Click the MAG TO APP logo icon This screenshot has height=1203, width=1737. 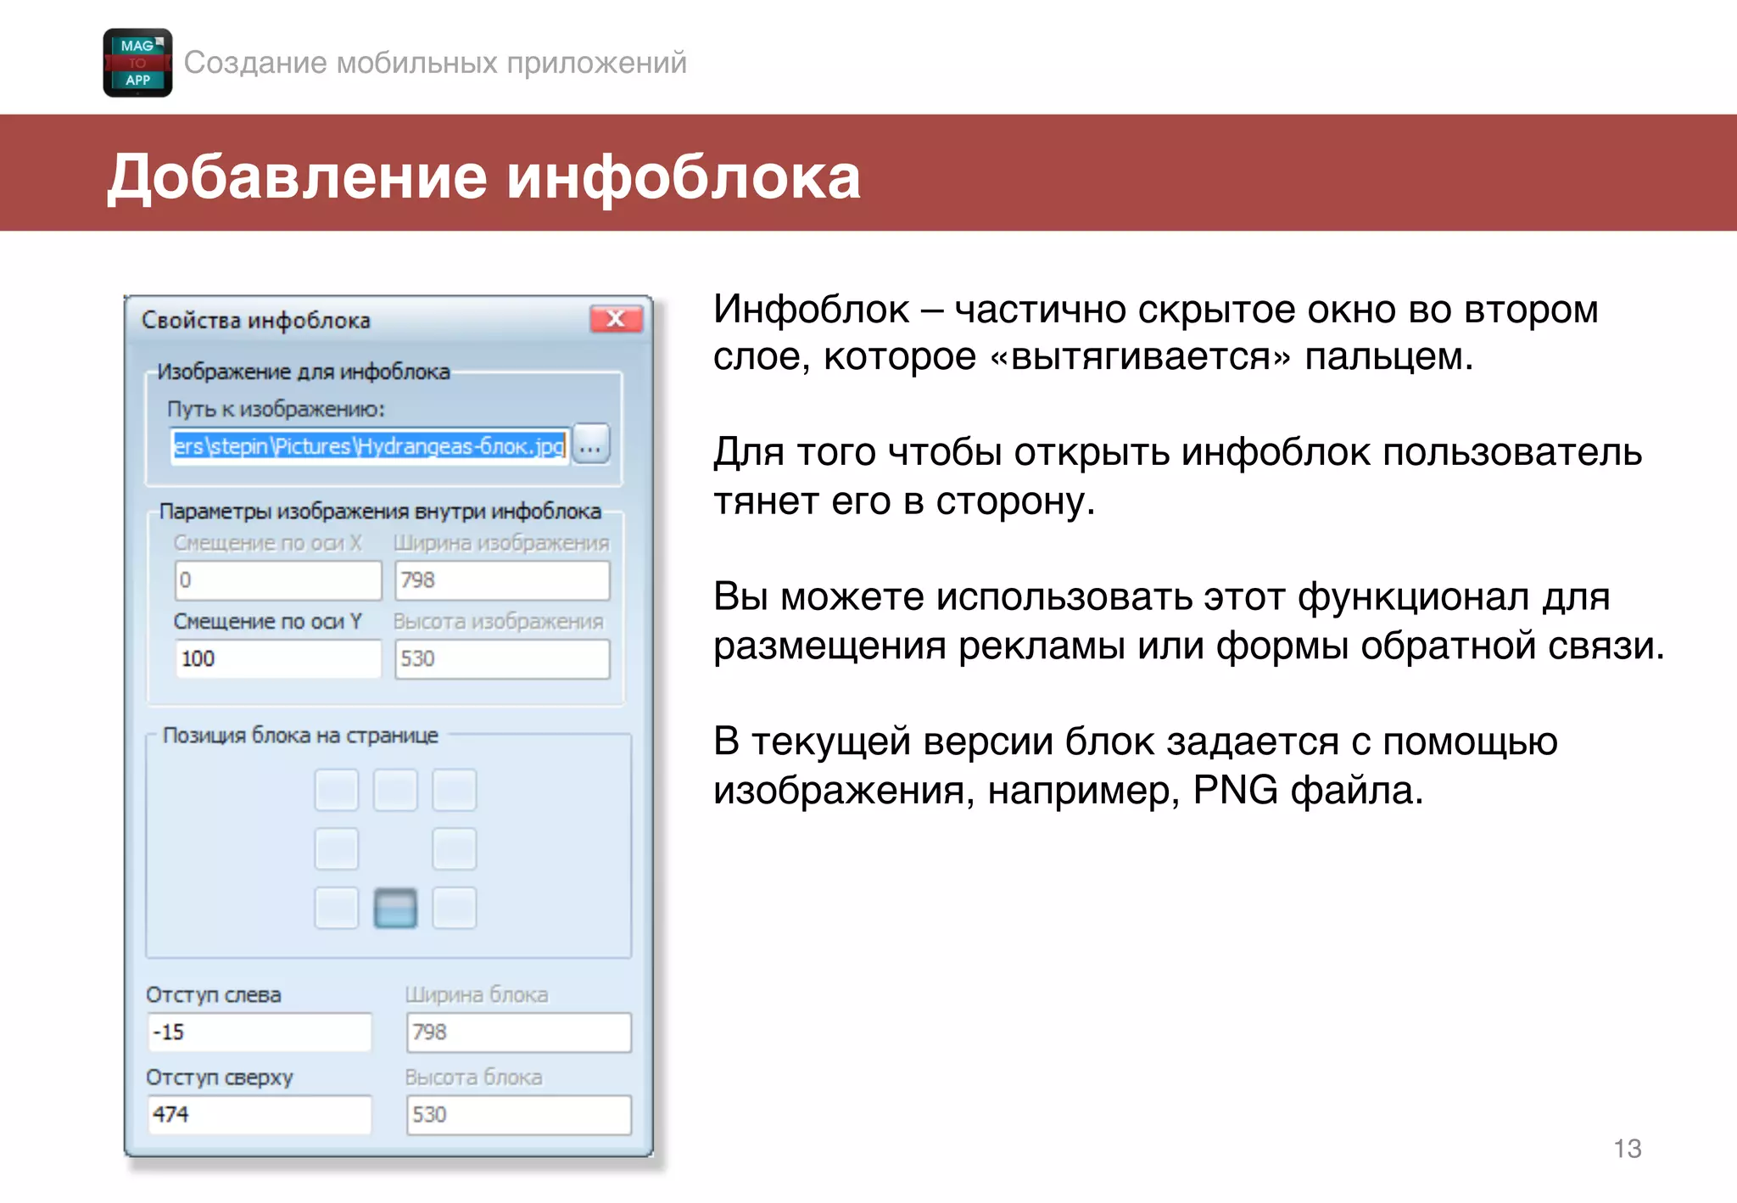tap(137, 63)
